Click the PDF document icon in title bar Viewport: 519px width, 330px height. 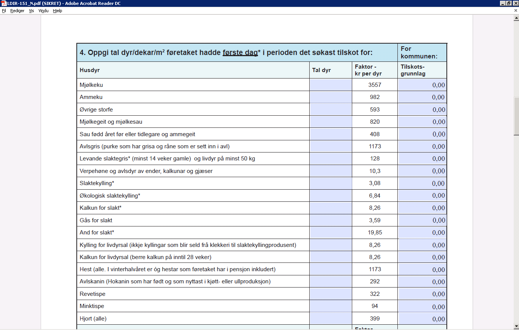pyautogui.click(x=3, y=3)
